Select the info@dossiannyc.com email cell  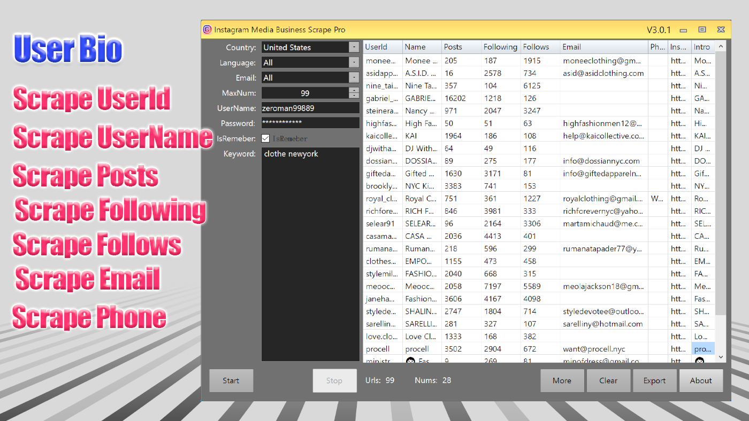click(x=604, y=161)
